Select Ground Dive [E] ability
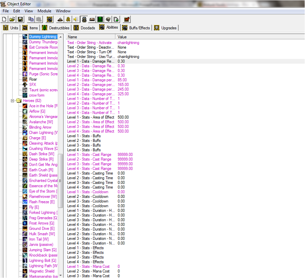This screenshot has width=305, height=278. pos(42,229)
